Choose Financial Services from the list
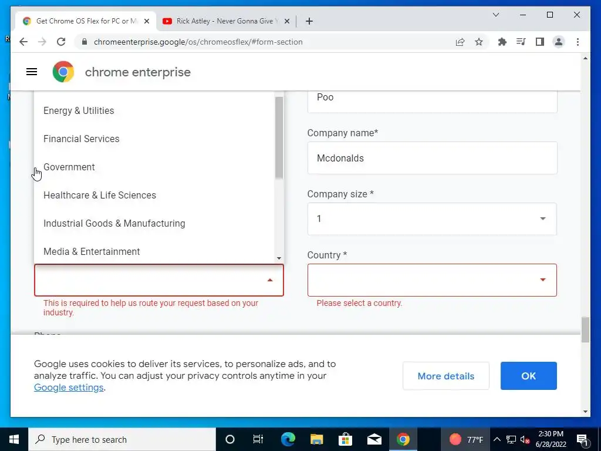Image resolution: width=601 pixels, height=451 pixels. 154,139
